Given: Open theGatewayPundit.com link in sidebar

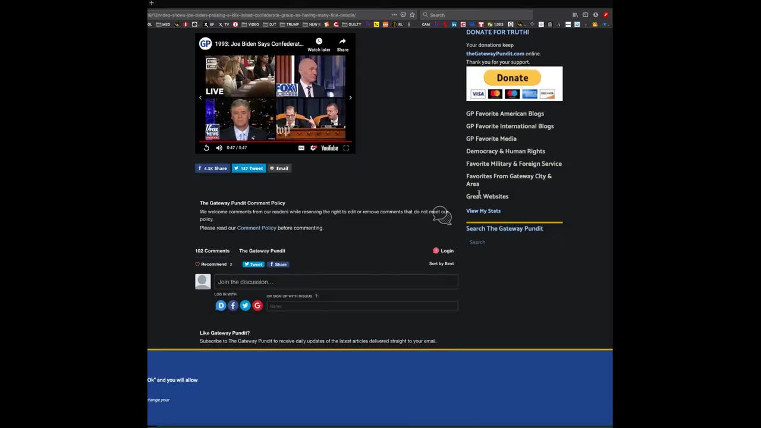Looking at the screenshot, I should point(495,53).
